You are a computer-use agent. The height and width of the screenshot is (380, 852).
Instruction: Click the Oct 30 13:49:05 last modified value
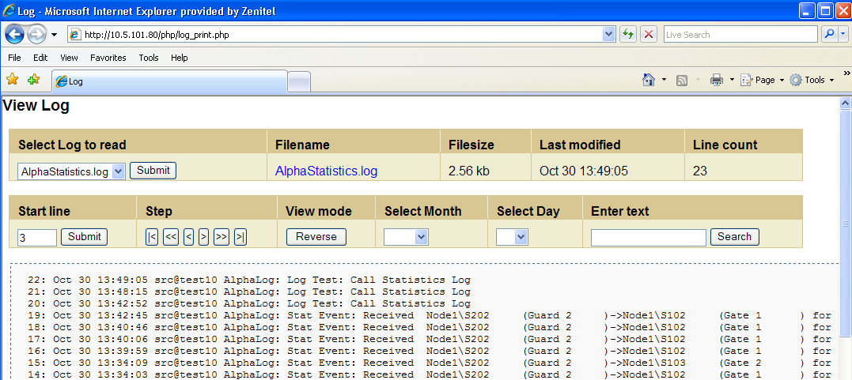pyautogui.click(x=584, y=171)
